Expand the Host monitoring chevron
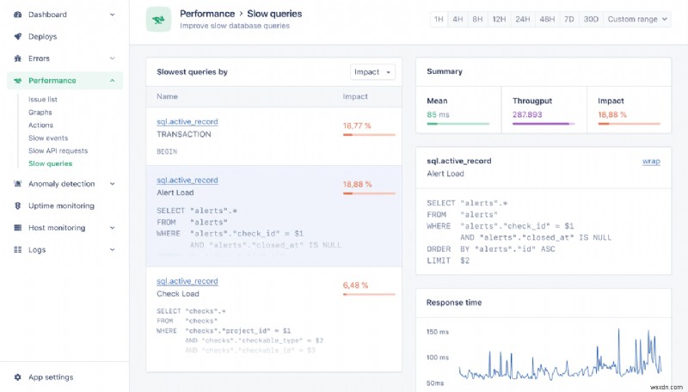Screen dimensions: 688x392 point(113,228)
